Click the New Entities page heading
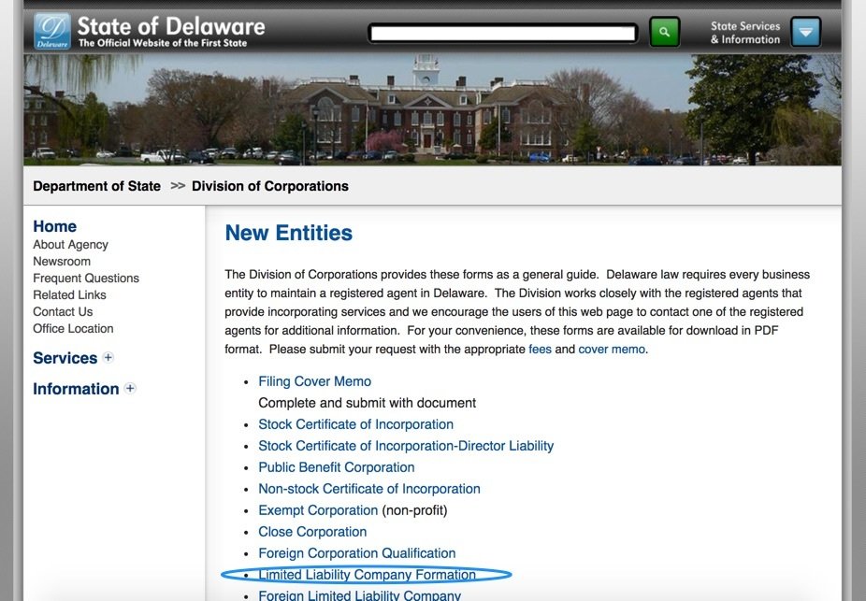866x601 pixels. [x=288, y=233]
